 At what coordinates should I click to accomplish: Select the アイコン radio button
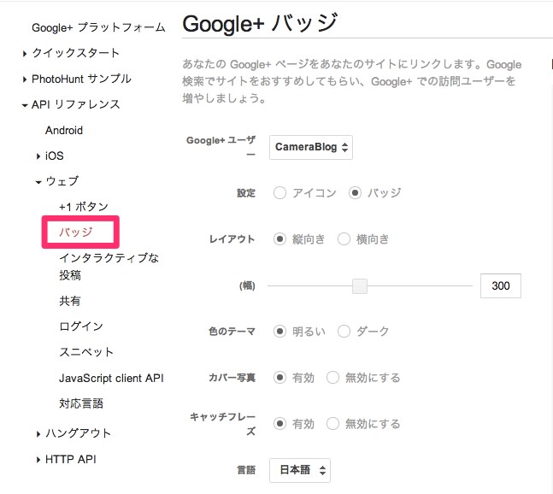pos(279,193)
